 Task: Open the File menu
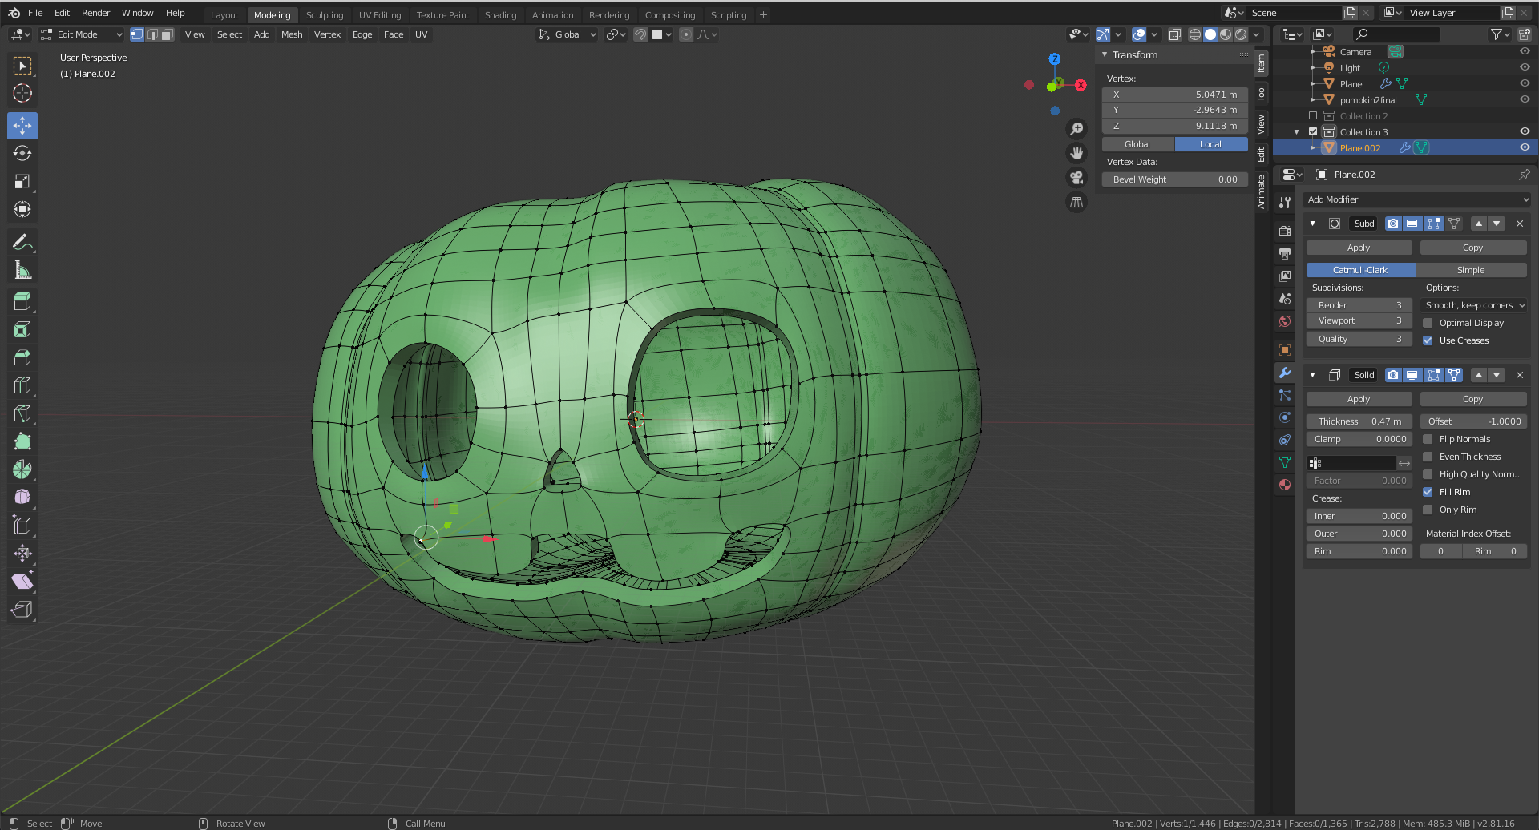35,13
